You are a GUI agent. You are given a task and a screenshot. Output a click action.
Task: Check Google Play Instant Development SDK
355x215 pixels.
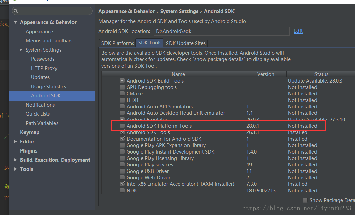pos(122,152)
